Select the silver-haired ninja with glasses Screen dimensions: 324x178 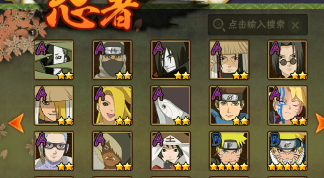(54, 151)
